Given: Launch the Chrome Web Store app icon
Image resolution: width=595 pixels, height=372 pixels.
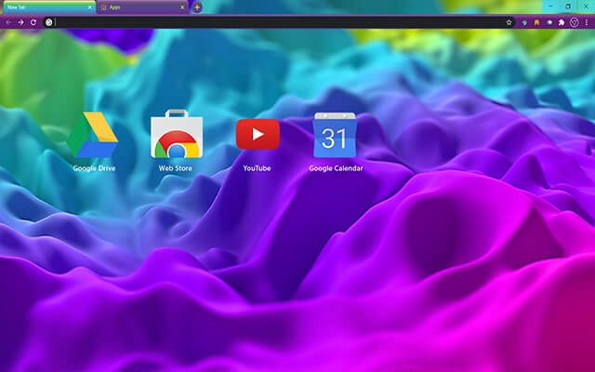Looking at the screenshot, I should point(177,134).
